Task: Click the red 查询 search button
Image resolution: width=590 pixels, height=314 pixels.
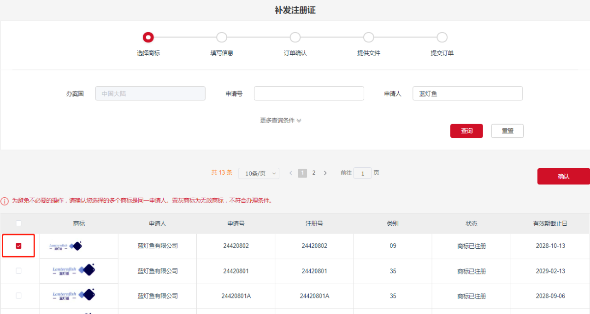Action: (466, 131)
